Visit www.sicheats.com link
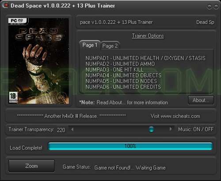Screen dimensions: 221x181 (175, 116)
